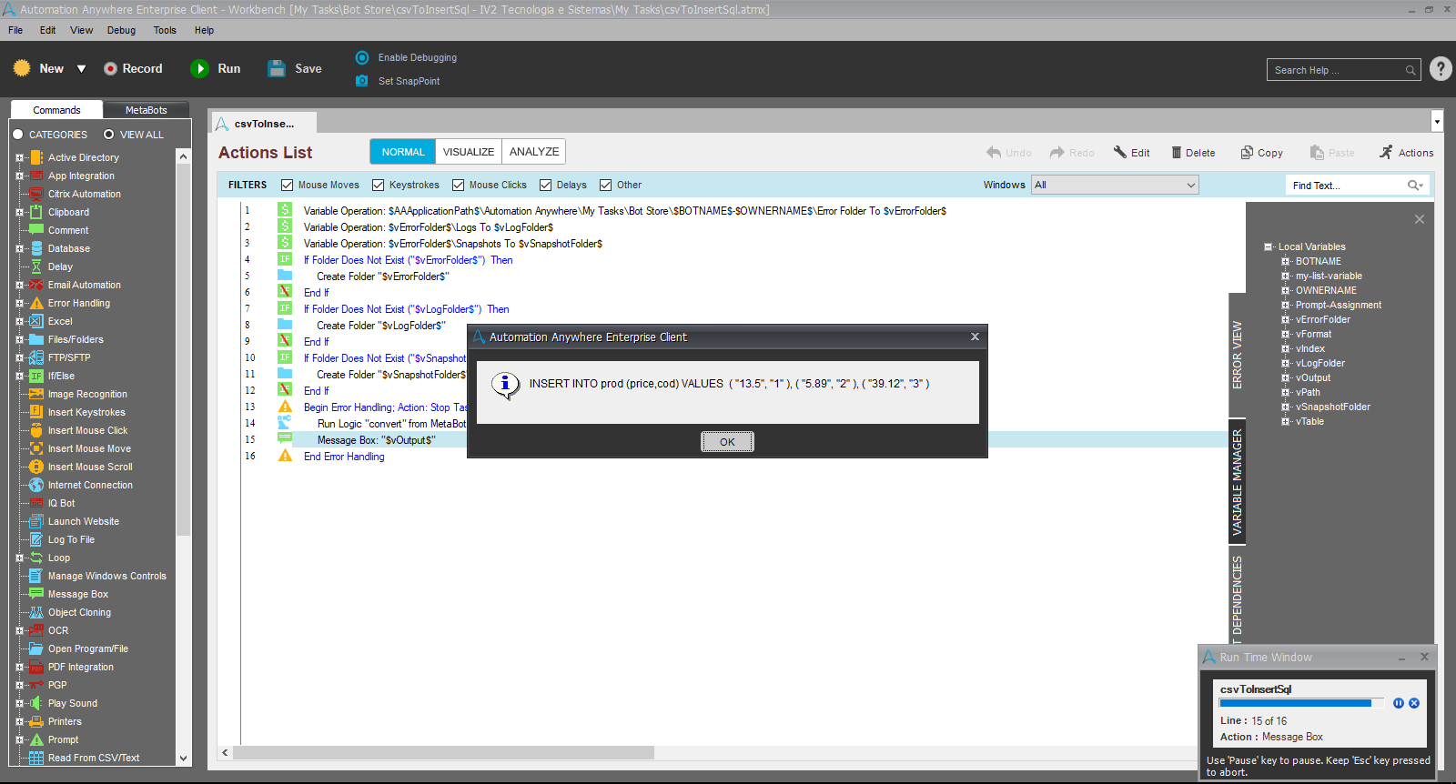Screen dimensions: 1456x784
Task: Select the NORMAL view button
Action: pos(403,152)
